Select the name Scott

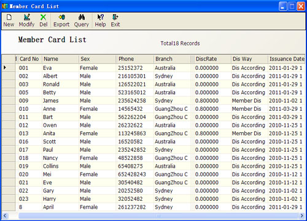pyautogui.click(x=49, y=141)
